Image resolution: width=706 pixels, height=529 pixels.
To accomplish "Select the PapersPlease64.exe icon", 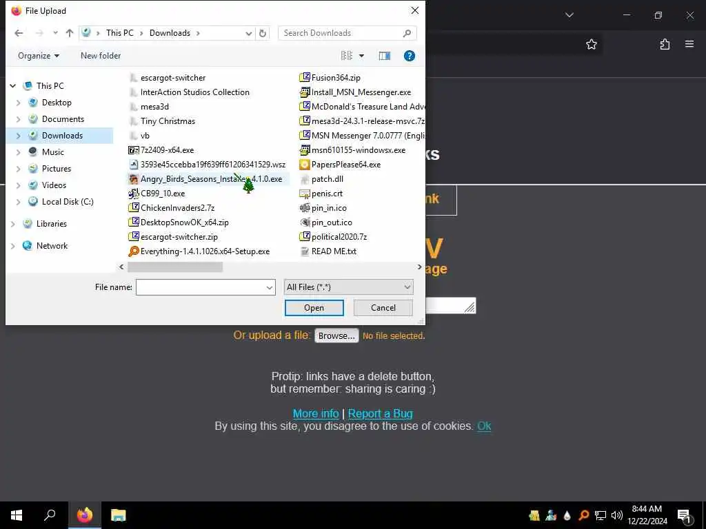I will click(305, 165).
